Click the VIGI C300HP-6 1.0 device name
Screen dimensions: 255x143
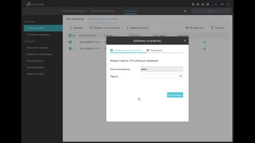coord(89,48)
